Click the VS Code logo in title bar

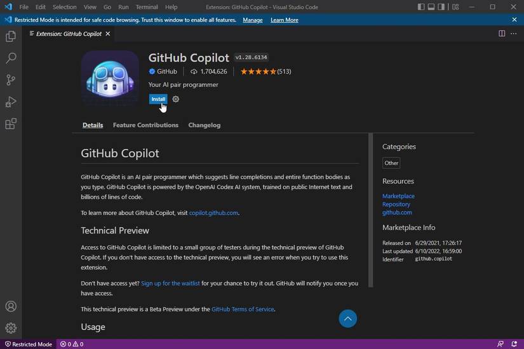point(8,7)
